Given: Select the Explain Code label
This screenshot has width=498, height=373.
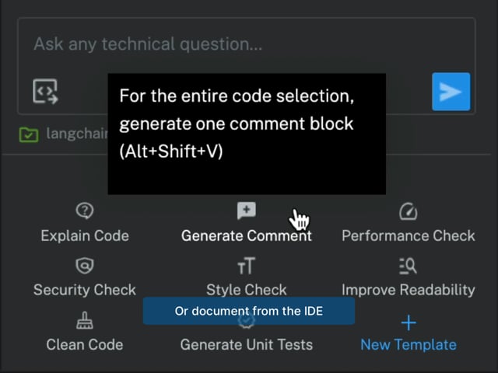Looking at the screenshot, I should click(x=85, y=235).
